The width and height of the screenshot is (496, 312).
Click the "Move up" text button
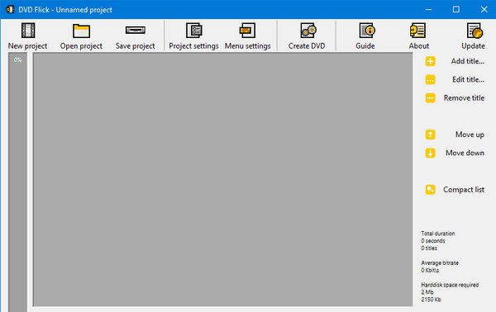tap(470, 135)
